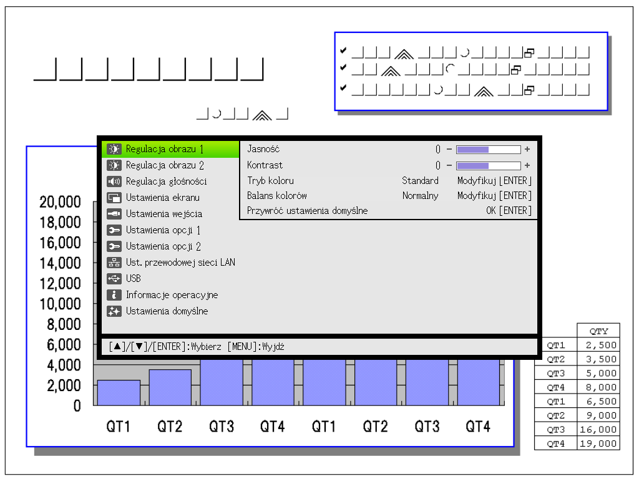
Task: Increase Jasność with the plus sign
Action: click(x=527, y=150)
